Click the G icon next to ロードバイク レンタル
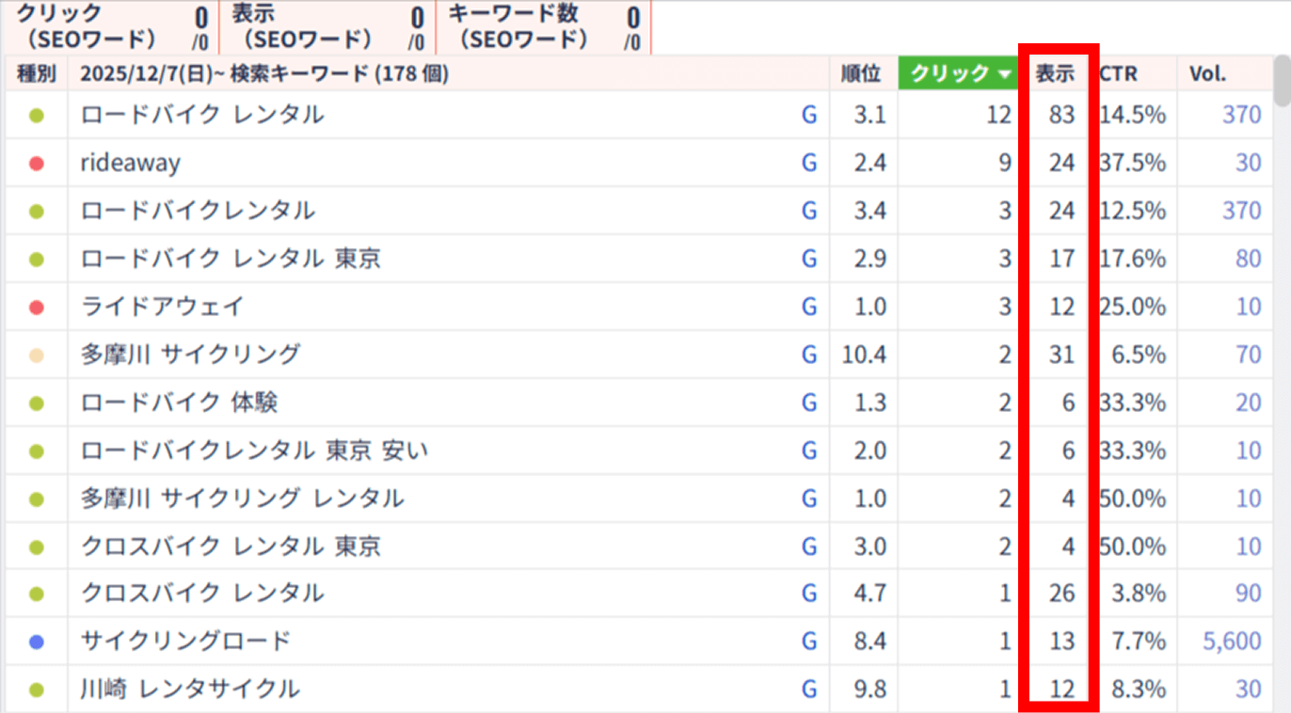Screen dimensions: 1291x713 tap(808, 115)
